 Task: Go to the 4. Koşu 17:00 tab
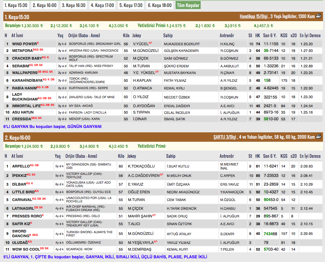click(102, 5)
